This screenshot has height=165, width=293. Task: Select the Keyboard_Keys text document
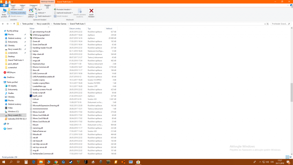pyautogui.click(x=39, y=64)
